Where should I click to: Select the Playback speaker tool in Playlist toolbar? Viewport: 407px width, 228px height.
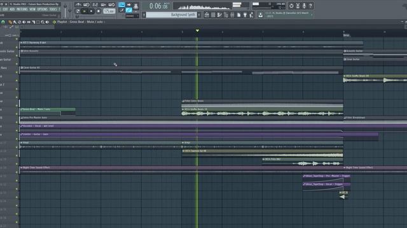point(47,22)
